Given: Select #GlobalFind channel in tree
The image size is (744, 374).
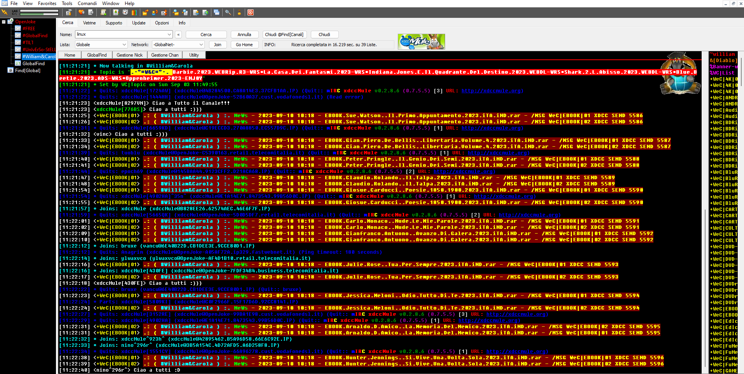Looking at the screenshot, I should pos(35,36).
